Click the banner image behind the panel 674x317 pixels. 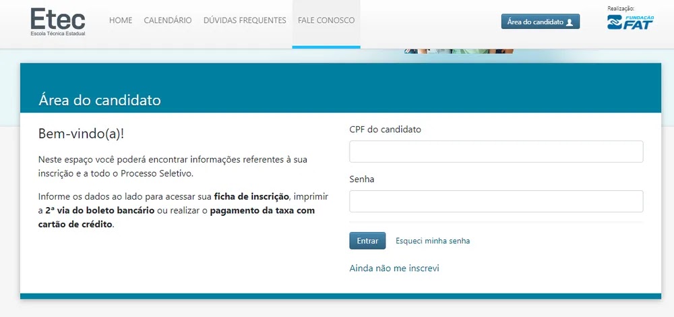458,51
